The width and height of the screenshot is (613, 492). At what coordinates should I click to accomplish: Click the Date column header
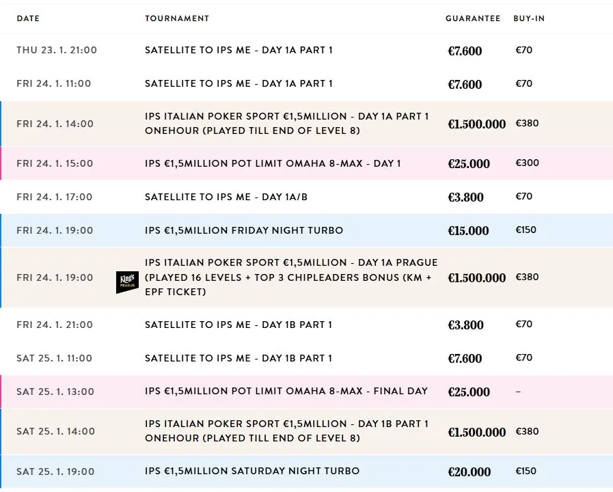pos(28,18)
